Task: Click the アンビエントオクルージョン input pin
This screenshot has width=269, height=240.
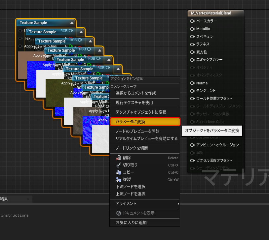Action: pyautogui.click(x=192, y=145)
